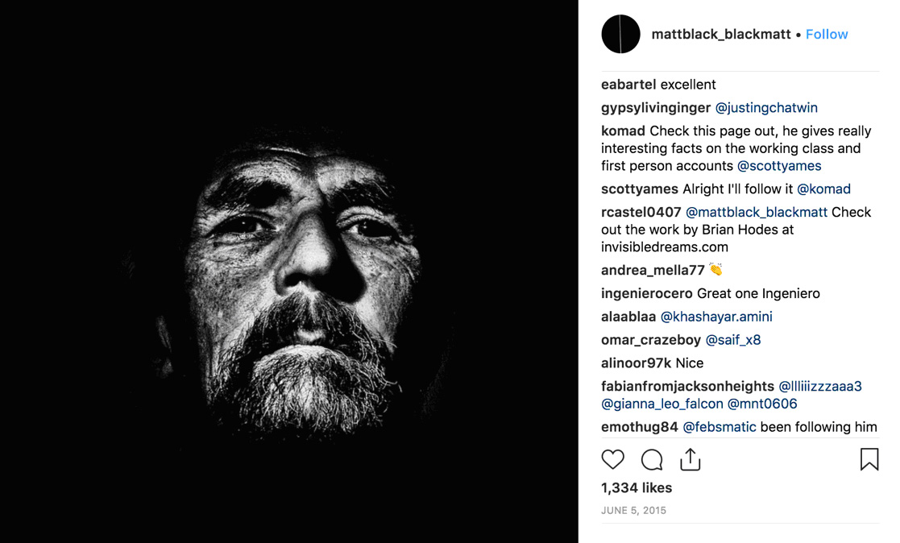Open fabianfromjacksonheights commenter profile
Image resolution: width=900 pixels, height=543 pixels.
687,387
